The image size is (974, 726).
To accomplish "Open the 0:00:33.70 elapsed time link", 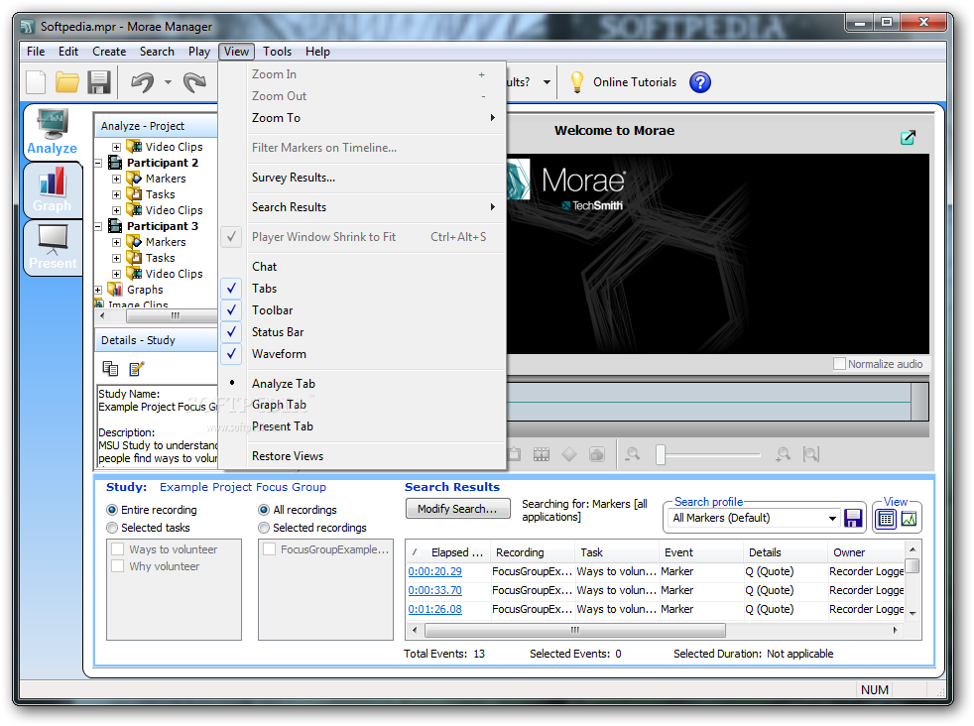I will (434, 590).
